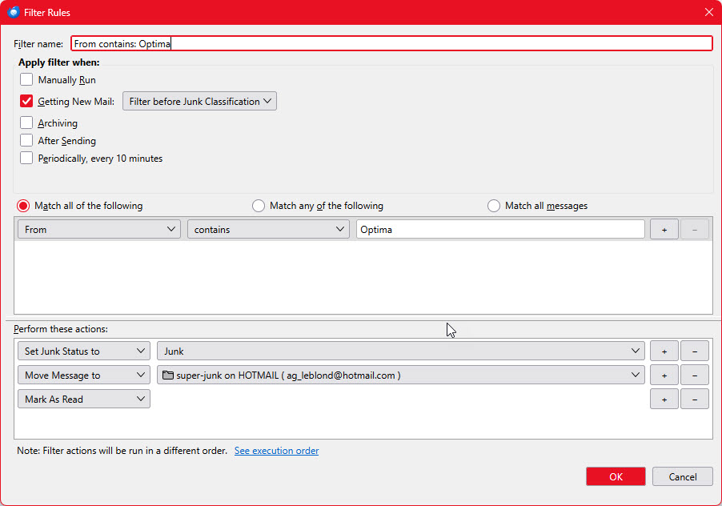Open the contains operator dropdown
Viewport: 722px width, 506px height.
coord(268,230)
